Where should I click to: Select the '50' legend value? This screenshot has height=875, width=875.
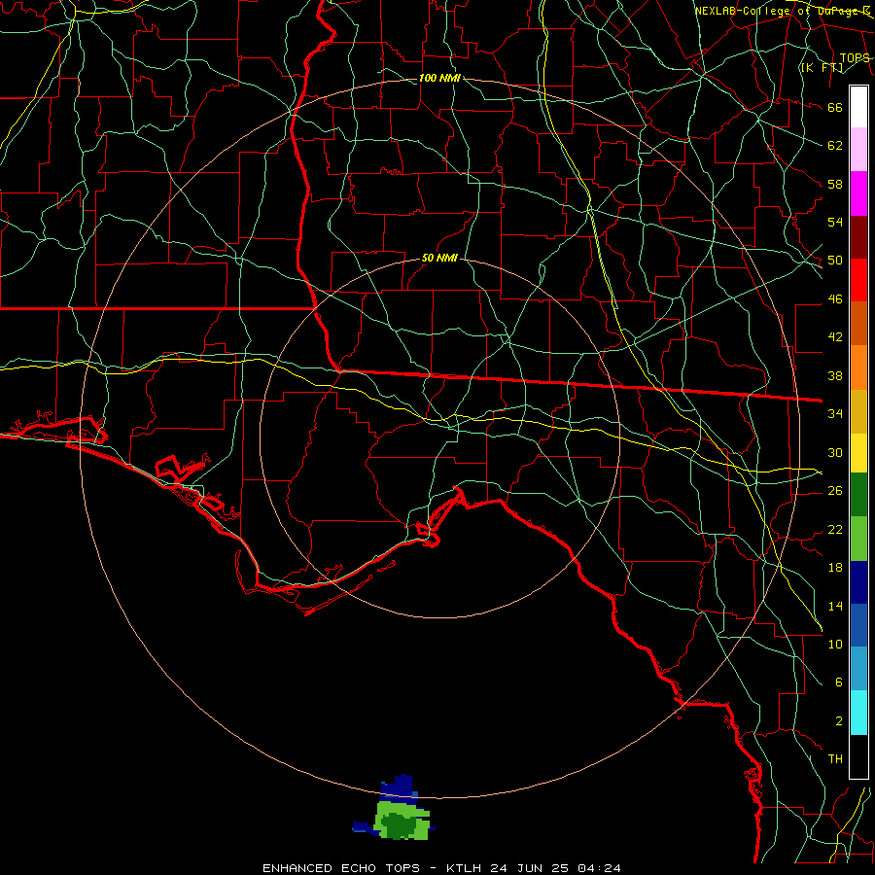click(835, 260)
